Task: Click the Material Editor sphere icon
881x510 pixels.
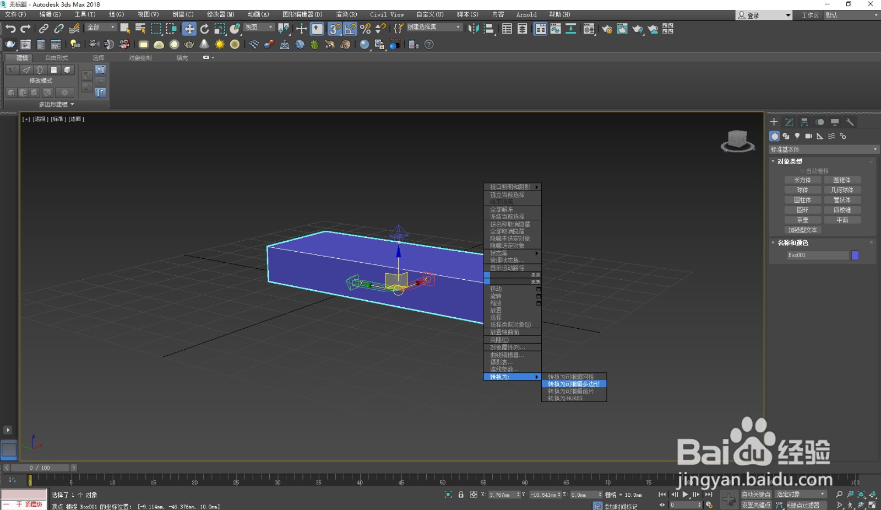Action: 364,45
